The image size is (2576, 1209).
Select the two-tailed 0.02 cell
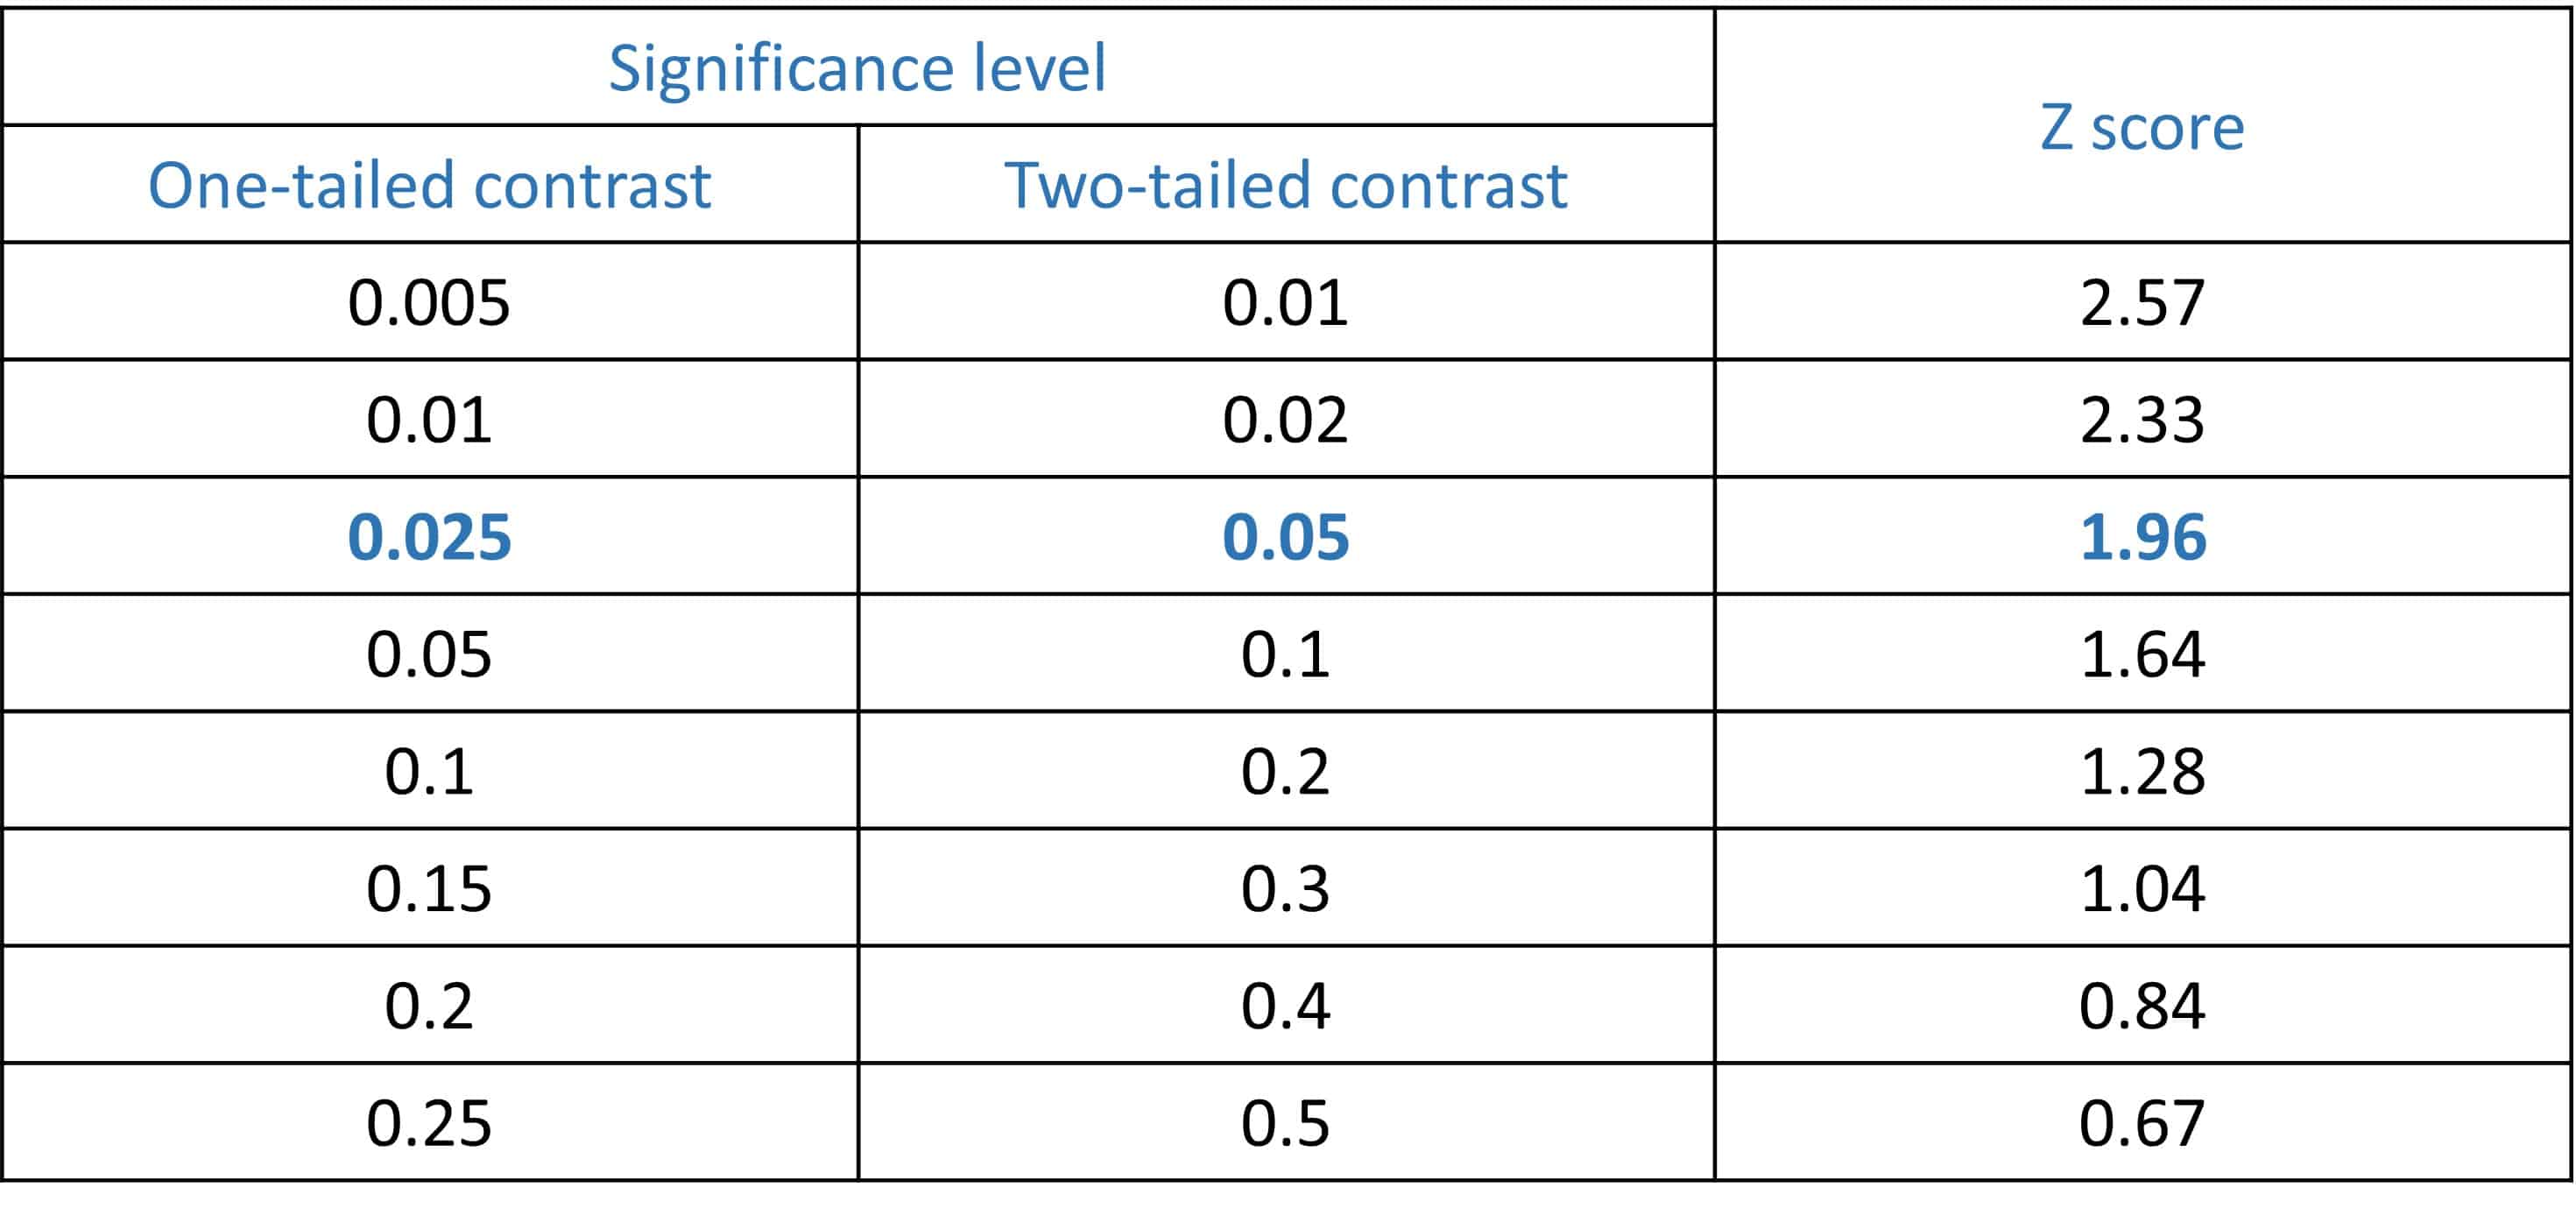pyautogui.click(x=1285, y=419)
